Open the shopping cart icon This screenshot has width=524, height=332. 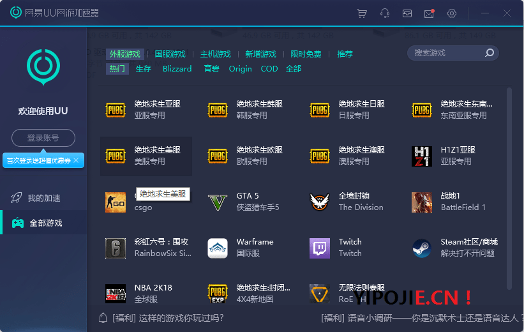pyautogui.click(x=362, y=13)
